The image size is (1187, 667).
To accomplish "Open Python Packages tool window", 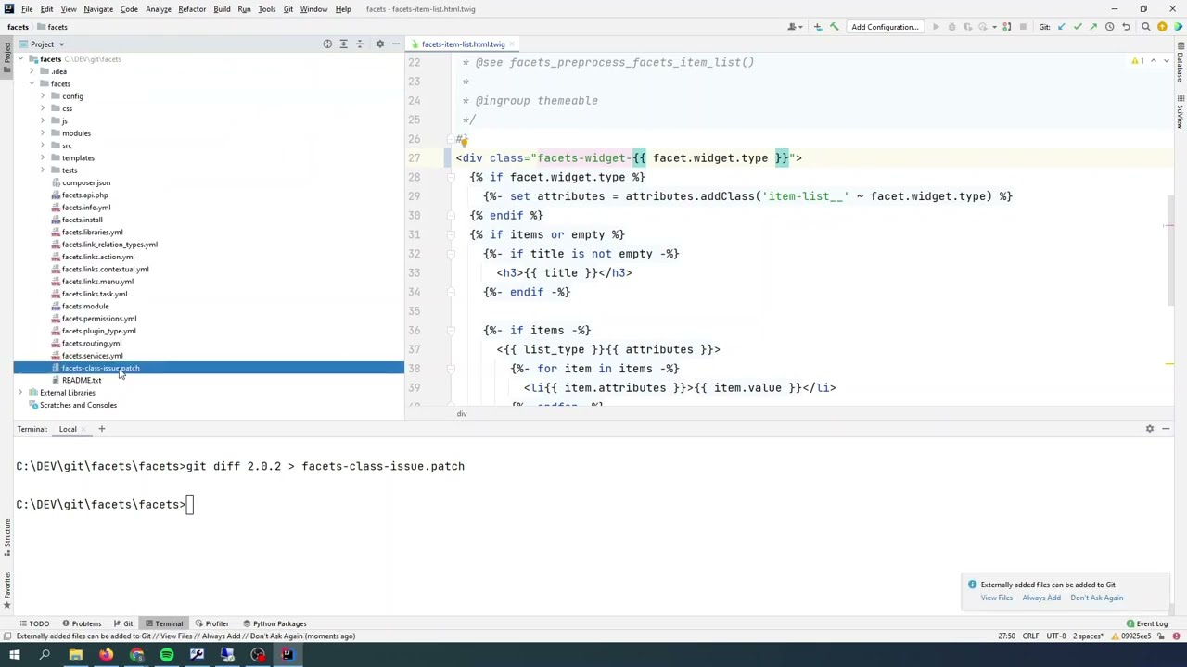I will (x=274, y=623).
